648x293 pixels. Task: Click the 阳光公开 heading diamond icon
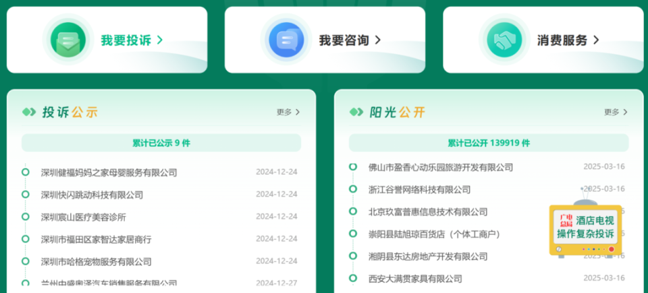pos(356,112)
